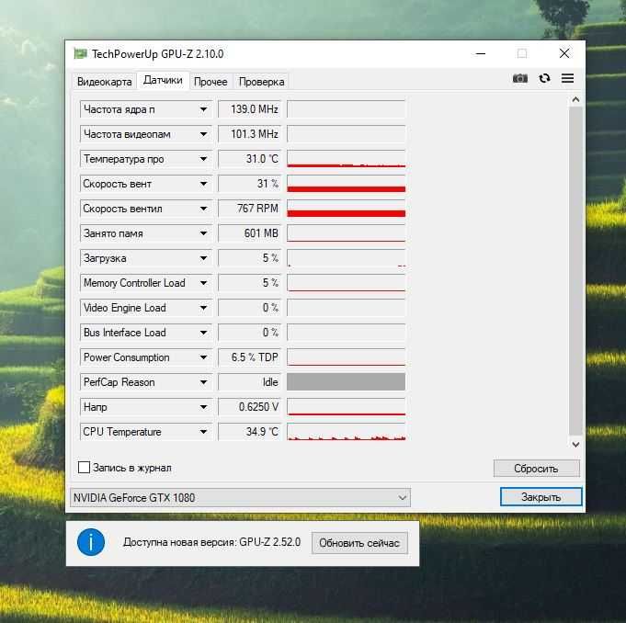Viewport: 626px width, 623px height.
Task: Click the fan RPM graph
Action: coord(347,209)
